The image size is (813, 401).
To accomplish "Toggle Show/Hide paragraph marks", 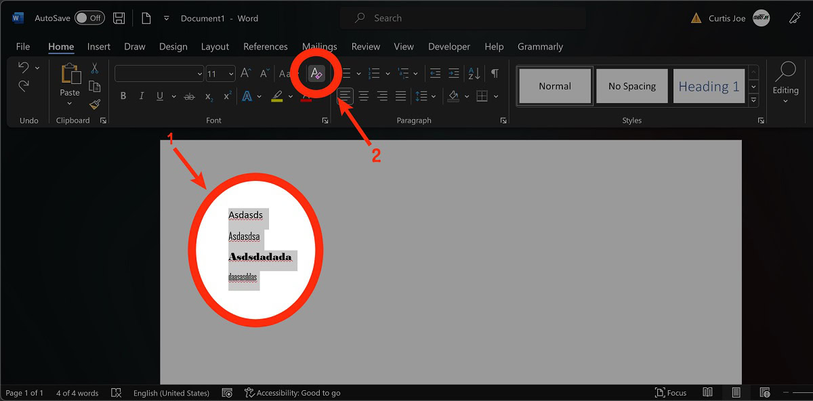I will [495, 72].
